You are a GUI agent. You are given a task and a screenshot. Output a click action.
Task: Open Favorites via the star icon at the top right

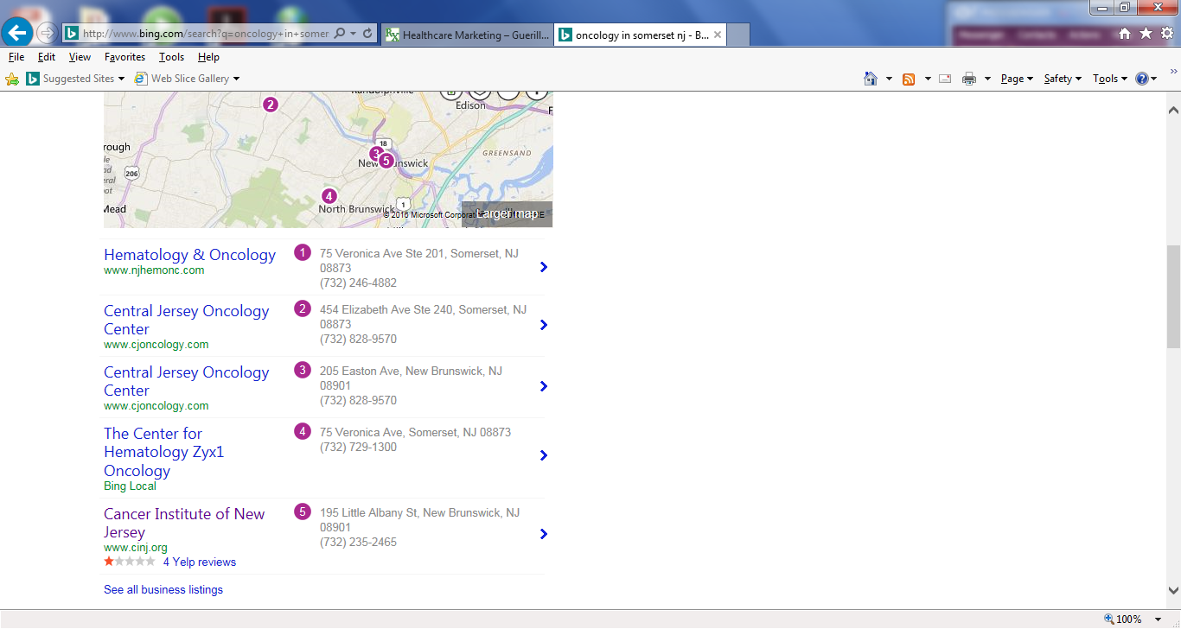tap(1146, 33)
